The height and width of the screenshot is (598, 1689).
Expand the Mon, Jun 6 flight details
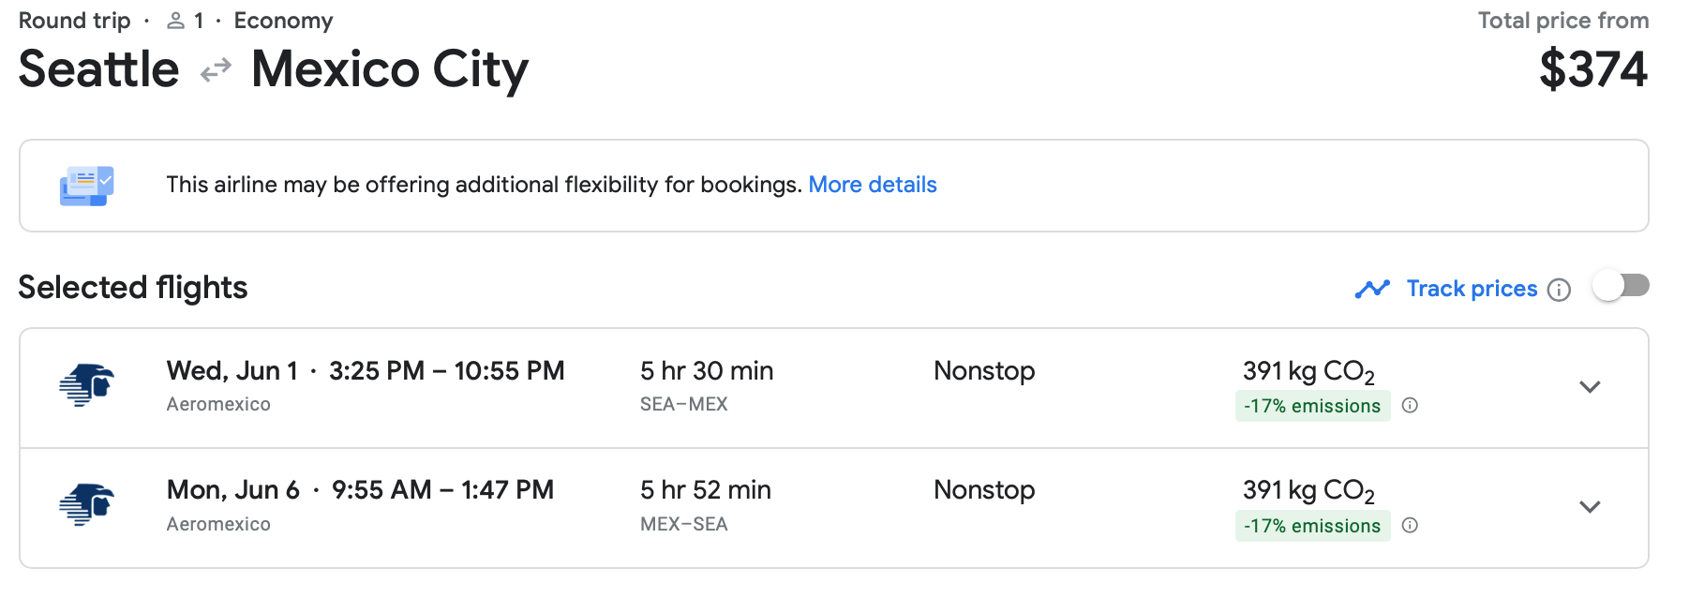(1590, 506)
